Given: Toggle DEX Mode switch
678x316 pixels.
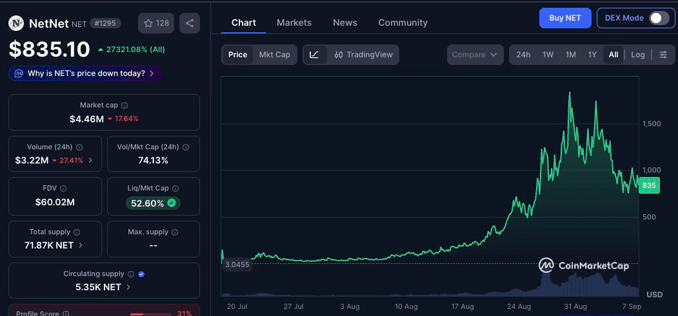Looking at the screenshot, I should click(659, 18).
